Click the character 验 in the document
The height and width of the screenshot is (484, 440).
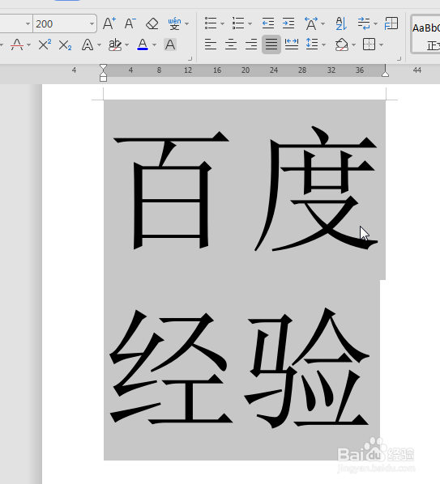(307, 367)
